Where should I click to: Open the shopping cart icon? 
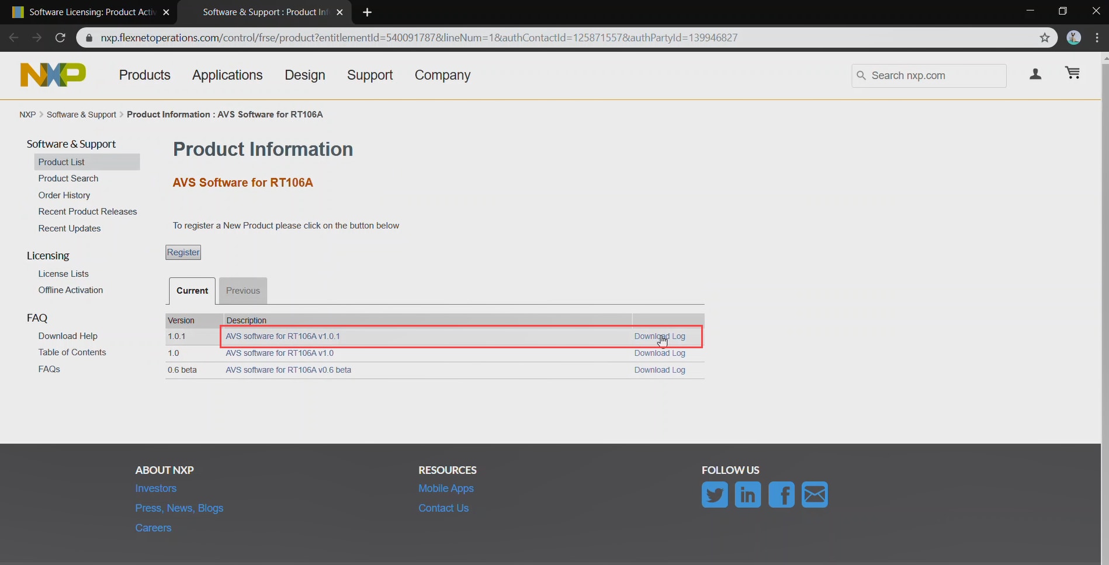pyautogui.click(x=1072, y=73)
